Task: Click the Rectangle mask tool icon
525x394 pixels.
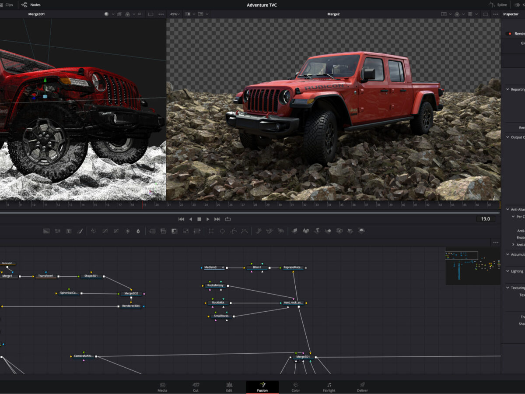Action: pyautogui.click(x=211, y=231)
